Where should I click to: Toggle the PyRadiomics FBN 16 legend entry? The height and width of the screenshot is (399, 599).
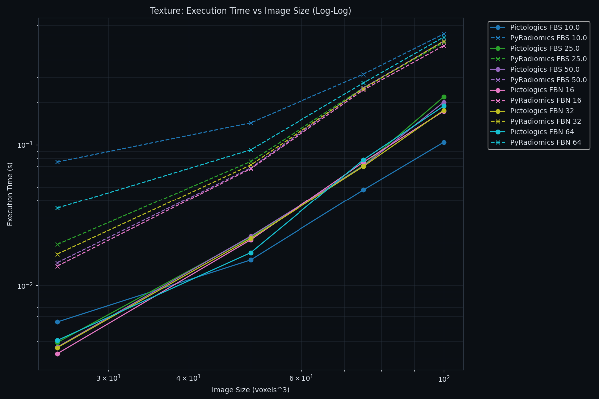coord(545,101)
